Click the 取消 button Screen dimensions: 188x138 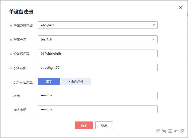(x=104, y=125)
